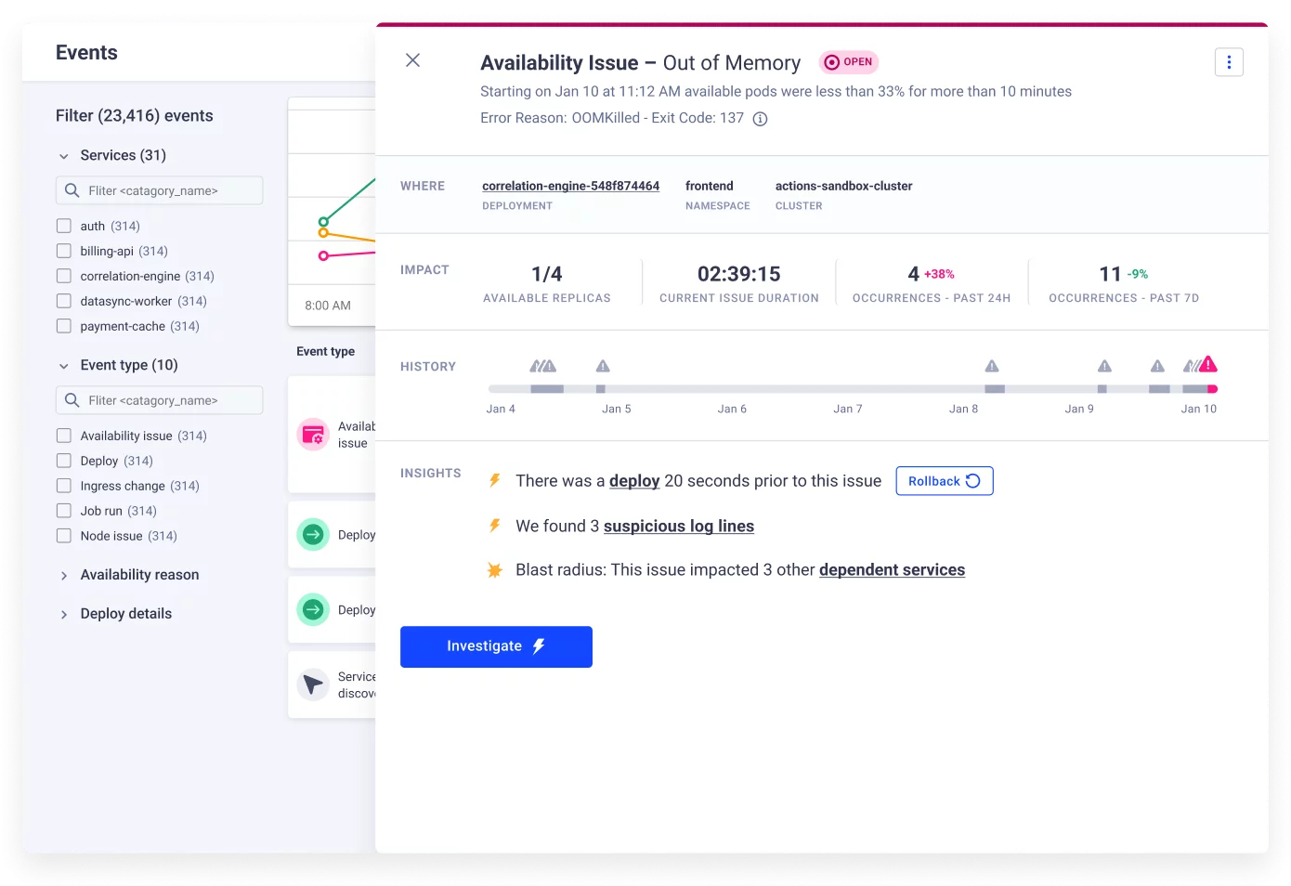Tick the Availability issue checkbox
Image resolution: width=1291 pixels, height=886 pixels.
64,436
